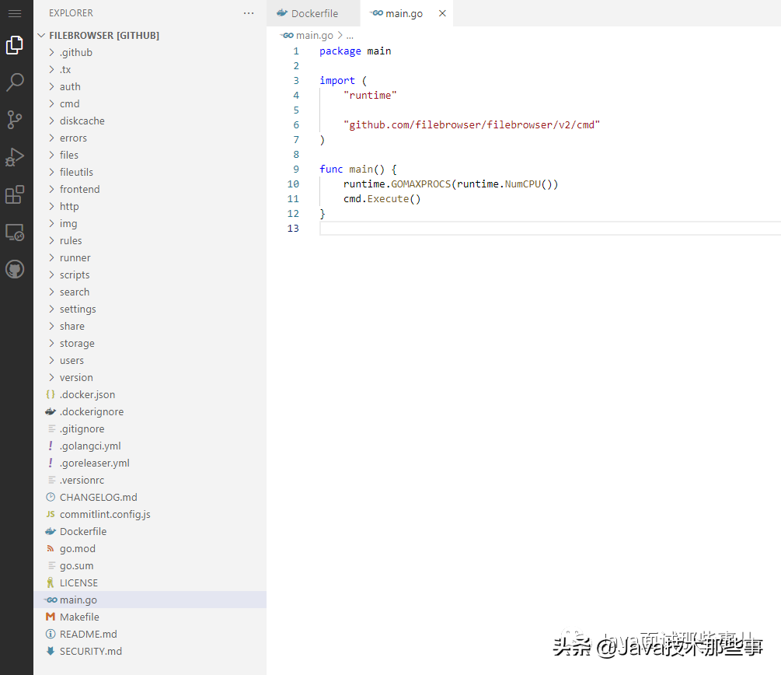Expand the frontend folder
Screen dimensions: 781x675
click(79, 189)
